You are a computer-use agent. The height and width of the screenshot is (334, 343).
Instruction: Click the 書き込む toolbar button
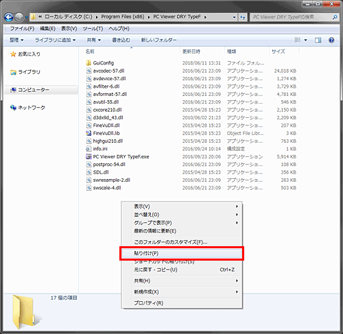click(x=121, y=40)
